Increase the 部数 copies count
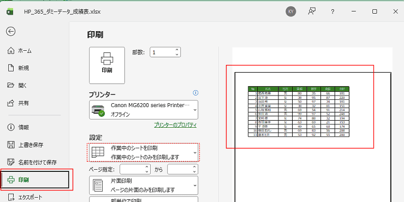 [177, 50]
